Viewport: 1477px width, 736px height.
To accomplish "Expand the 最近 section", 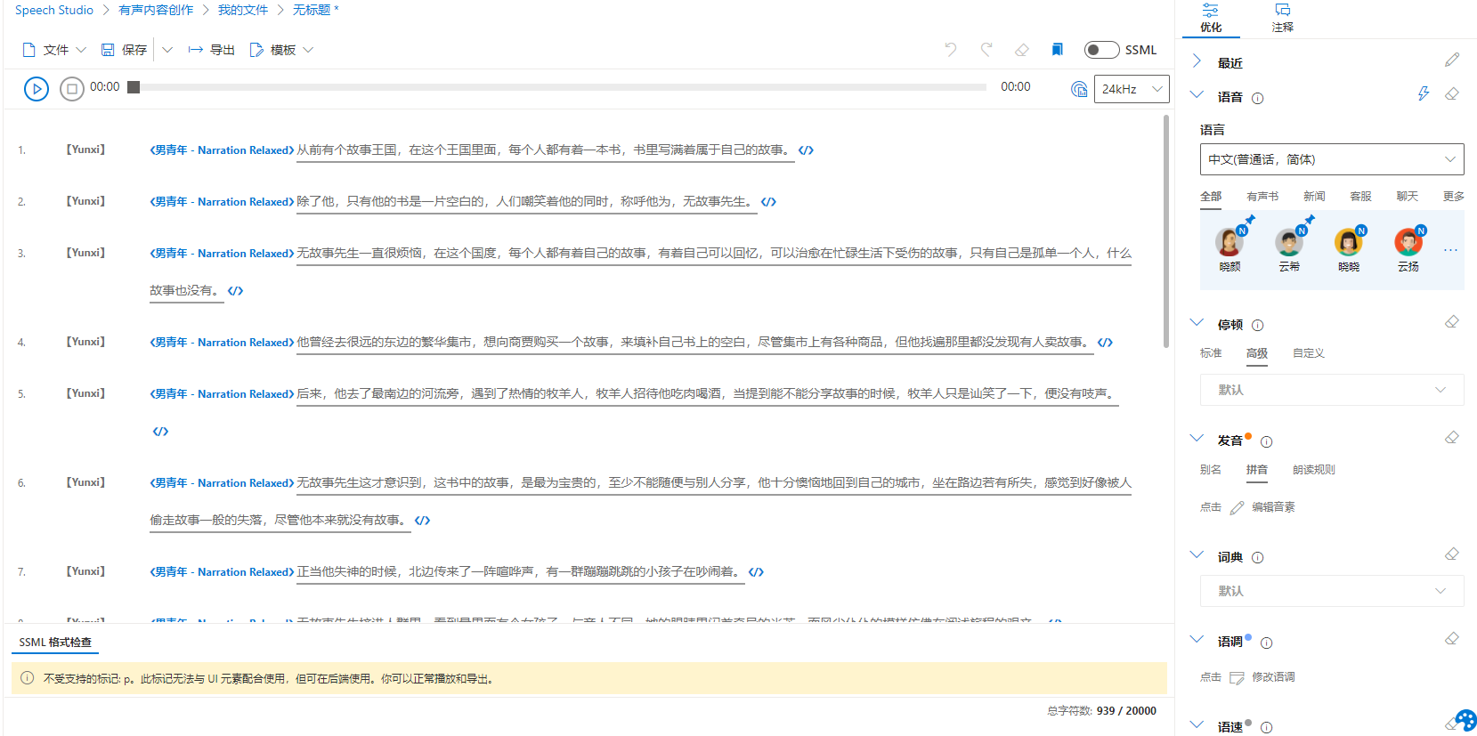I will click(1197, 62).
